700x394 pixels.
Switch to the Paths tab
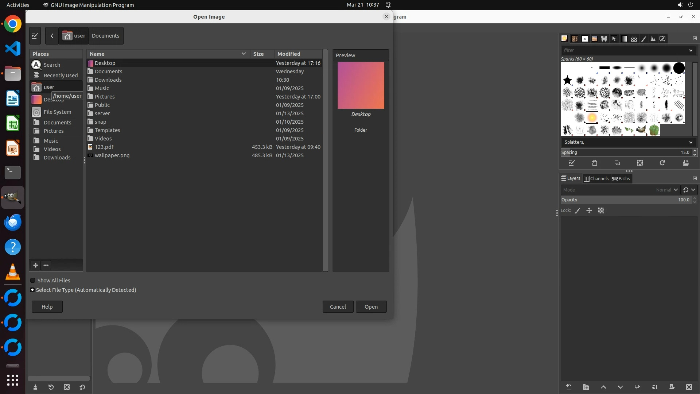pyautogui.click(x=621, y=179)
